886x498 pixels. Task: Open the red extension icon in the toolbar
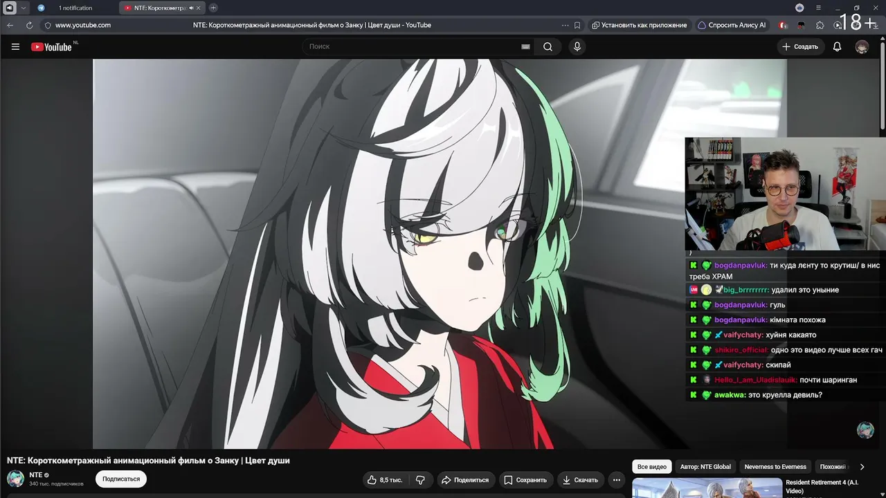783,25
